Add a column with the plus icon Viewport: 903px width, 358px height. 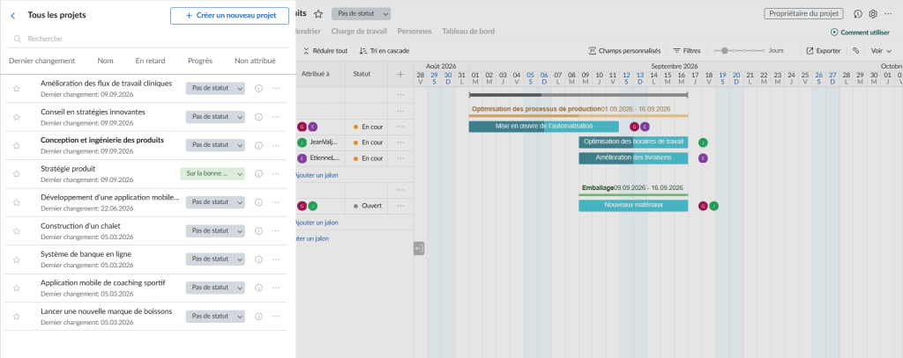pyautogui.click(x=400, y=74)
